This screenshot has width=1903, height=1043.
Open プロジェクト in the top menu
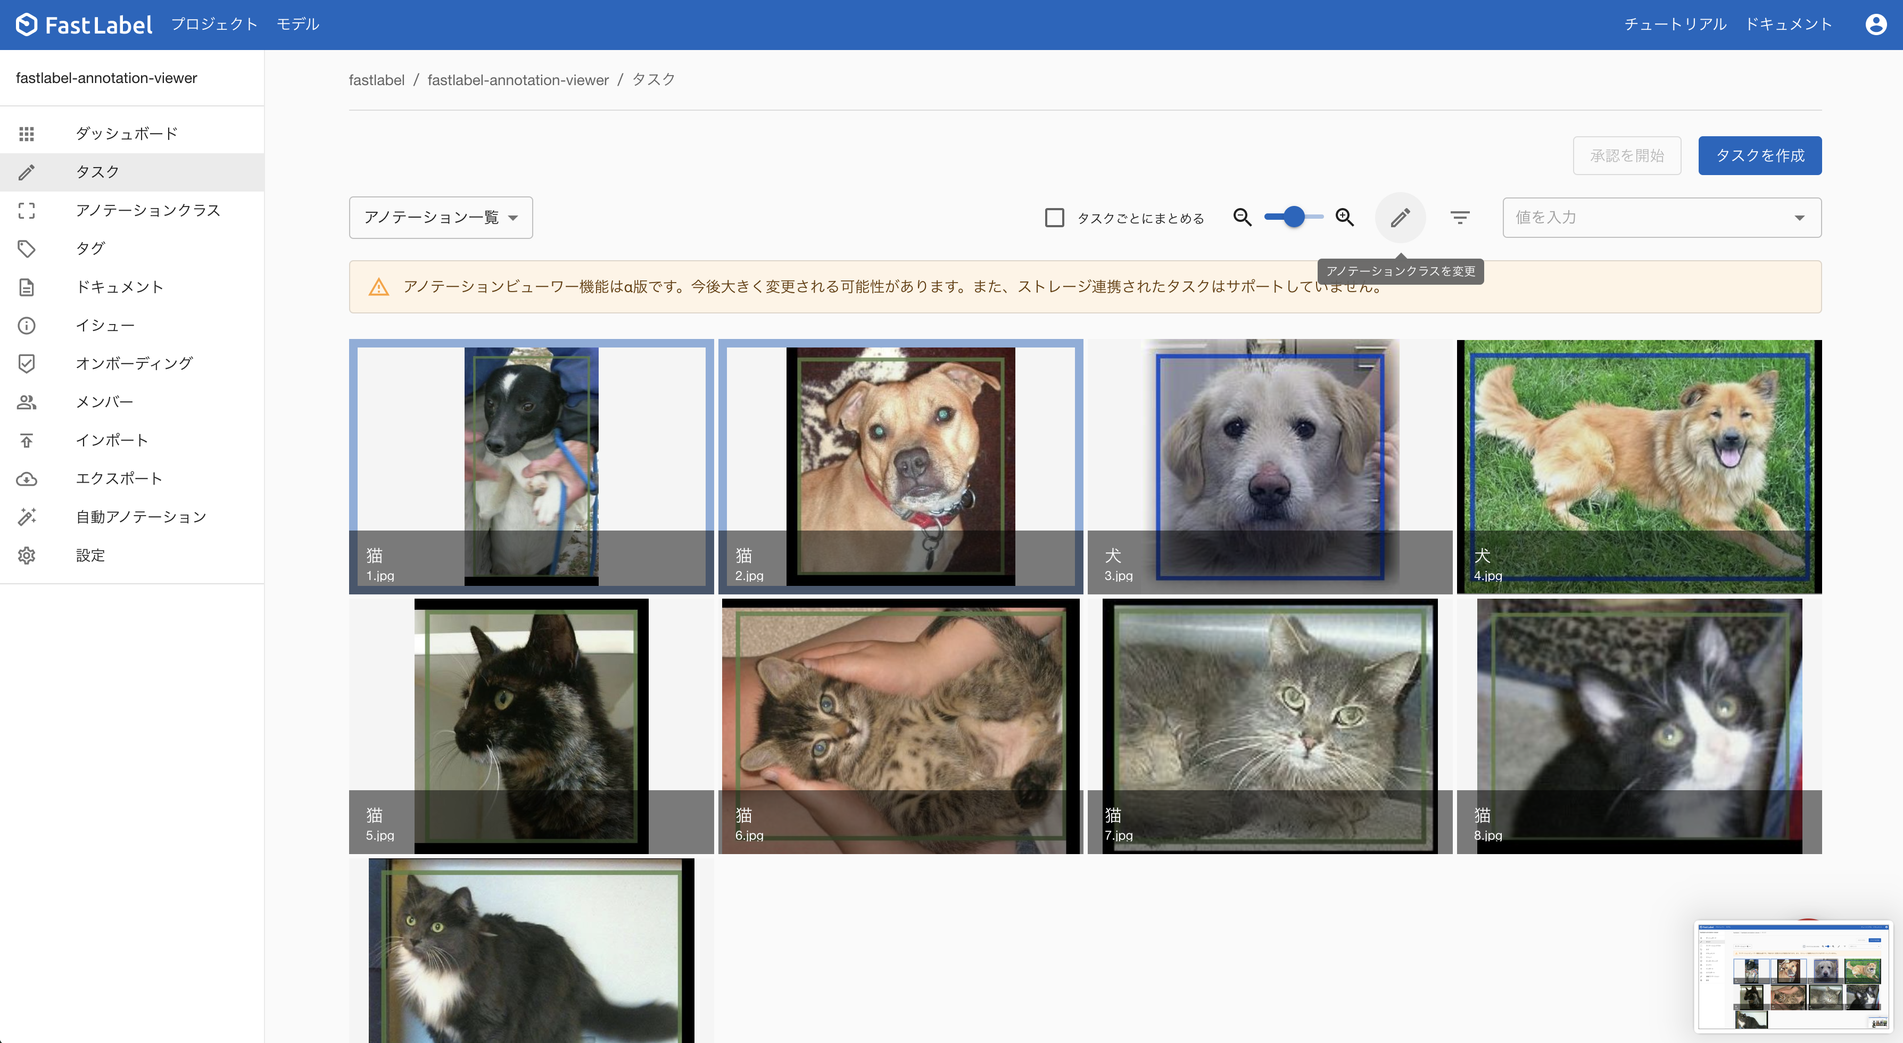pos(214,24)
